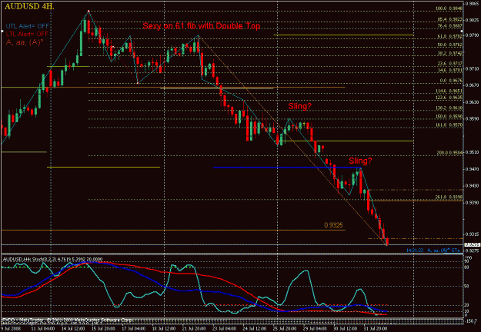Image resolution: width=481 pixels, height=332 pixels.
Task: Click the AUDUSD 4H. chart title
Action: click(29, 6)
